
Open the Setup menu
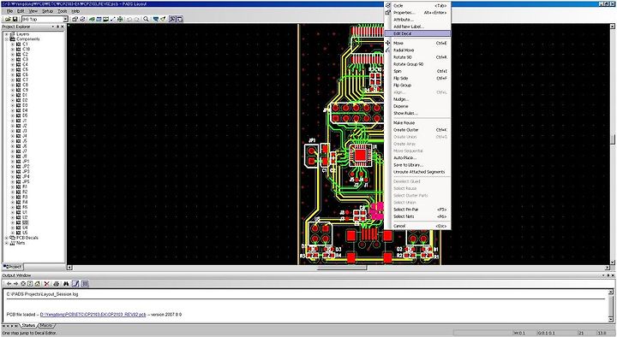(48, 11)
